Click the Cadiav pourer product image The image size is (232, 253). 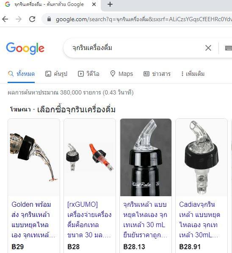[x=202, y=157]
